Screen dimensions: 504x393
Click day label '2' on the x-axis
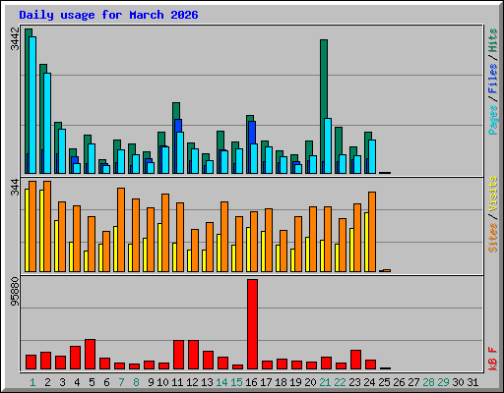coord(47,382)
